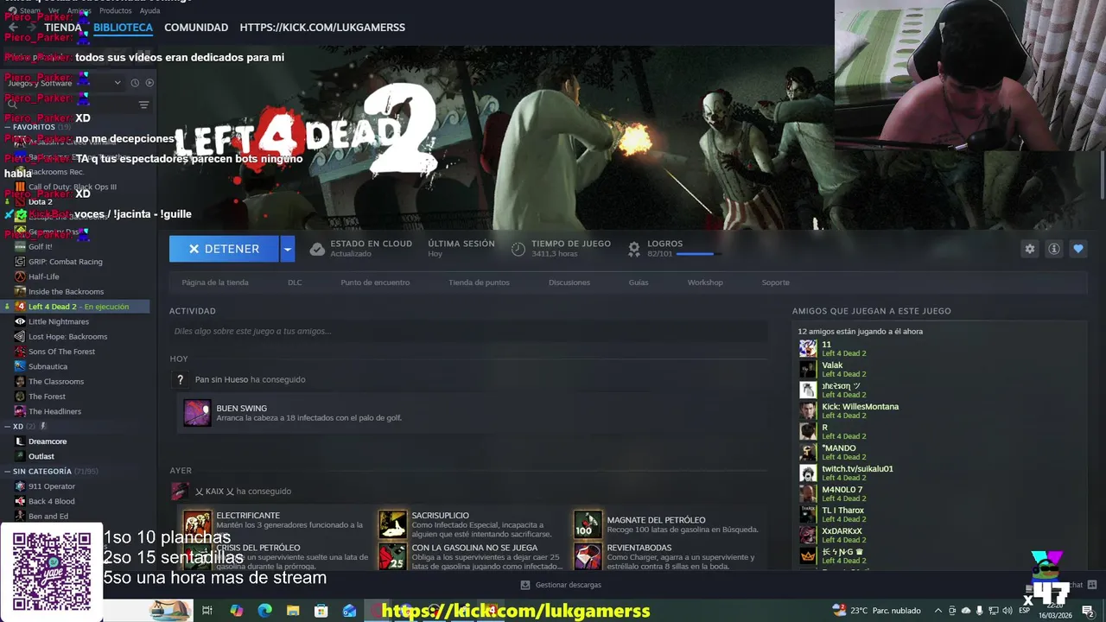
Task: Click the Little Nightmares eye icon
Action: [20, 321]
